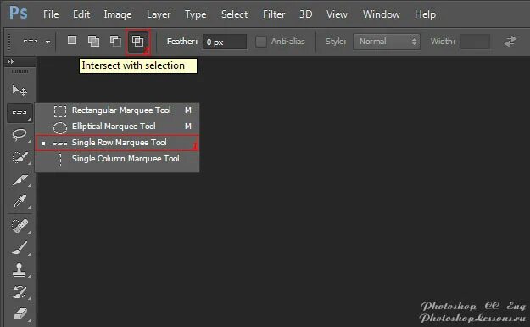Screen dimensions: 530x327
Task: Select the Eyedropper tool
Action: point(20,201)
